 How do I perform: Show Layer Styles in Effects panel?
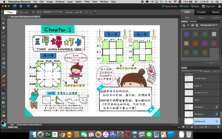coord(188,26)
